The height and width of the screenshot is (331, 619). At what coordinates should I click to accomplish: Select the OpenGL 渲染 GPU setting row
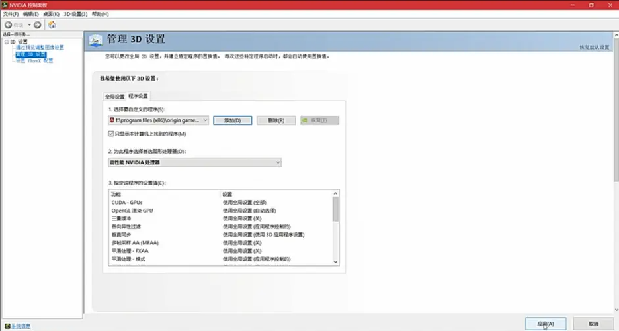pyautogui.click(x=221, y=211)
